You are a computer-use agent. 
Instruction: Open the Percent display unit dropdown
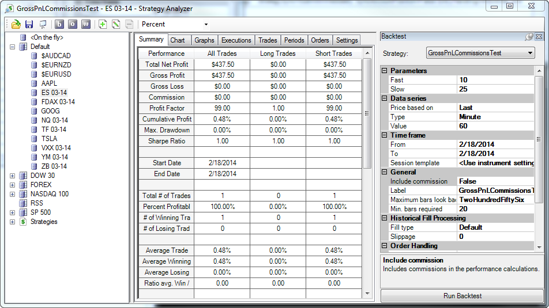point(206,24)
